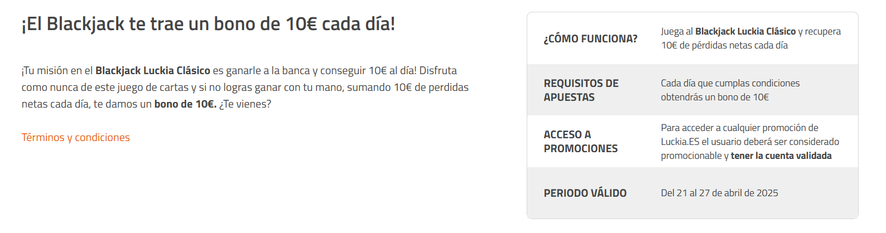The image size is (886, 233).
Task: Click the ¿CÓMO FUNCIONA? row label
Action: (591, 39)
